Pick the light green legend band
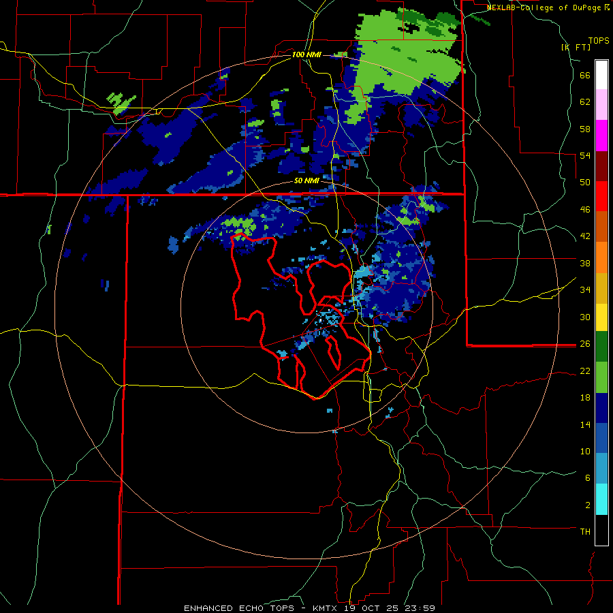 (x=601, y=377)
